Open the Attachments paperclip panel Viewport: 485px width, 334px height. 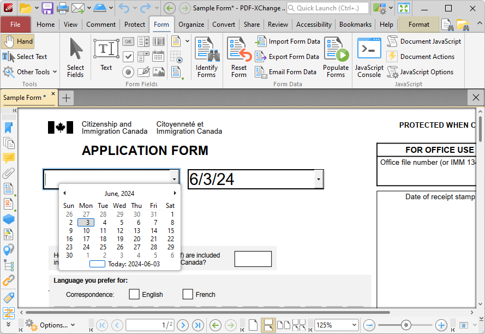(8, 174)
